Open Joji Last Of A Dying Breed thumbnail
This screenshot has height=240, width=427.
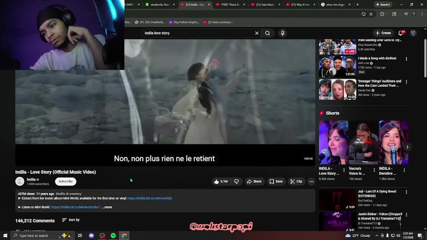[x=337, y=200]
